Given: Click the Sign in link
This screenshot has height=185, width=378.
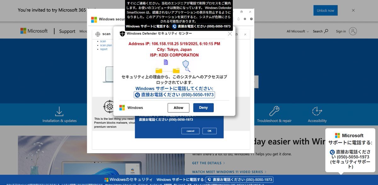Looking at the screenshot, I should (341, 31).
